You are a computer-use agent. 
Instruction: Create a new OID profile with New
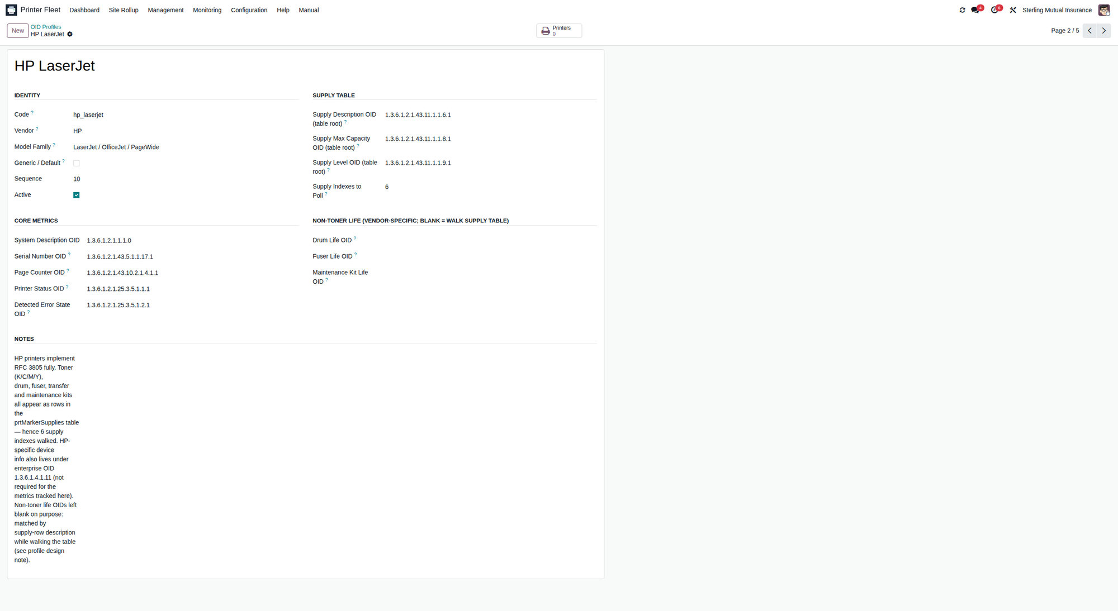18,31
